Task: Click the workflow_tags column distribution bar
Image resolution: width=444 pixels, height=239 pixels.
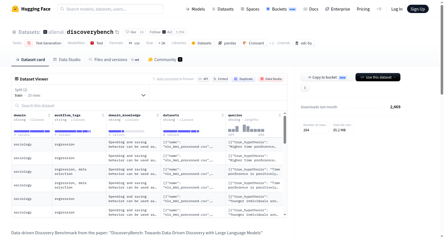Action: click(x=73, y=131)
